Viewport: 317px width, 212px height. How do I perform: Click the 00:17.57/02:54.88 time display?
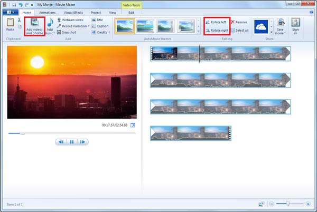115,126
